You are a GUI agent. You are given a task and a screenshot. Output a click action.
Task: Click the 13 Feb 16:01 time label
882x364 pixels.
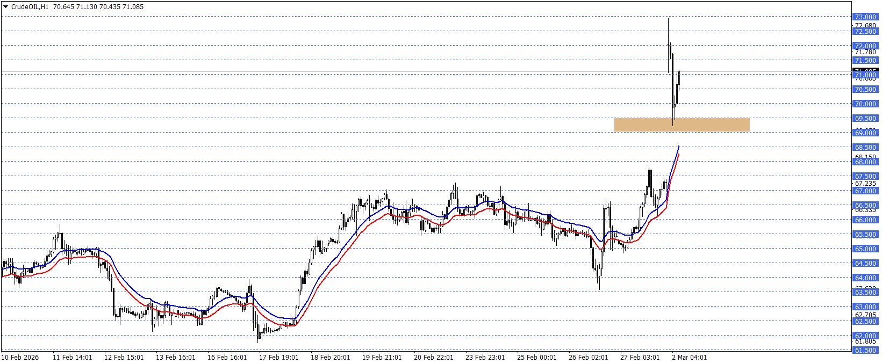[x=175, y=358]
